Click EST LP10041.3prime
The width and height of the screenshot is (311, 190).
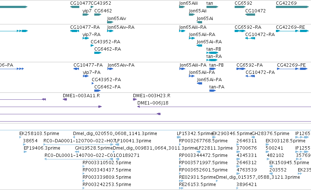(x=117, y=145)
